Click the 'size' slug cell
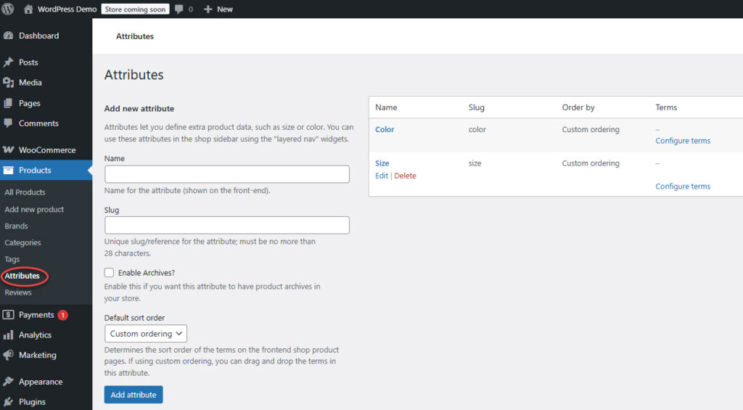Image resolution: width=743 pixels, height=410 pixels. (x=475, y=163)
